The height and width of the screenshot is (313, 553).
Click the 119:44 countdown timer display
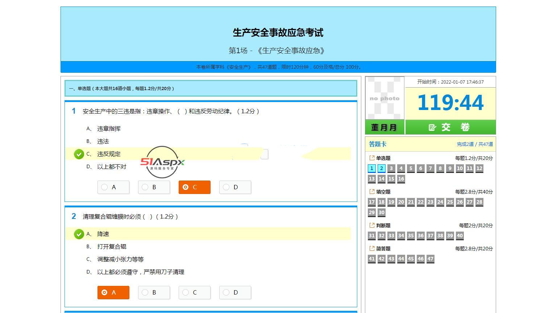(x=450, y=102)
